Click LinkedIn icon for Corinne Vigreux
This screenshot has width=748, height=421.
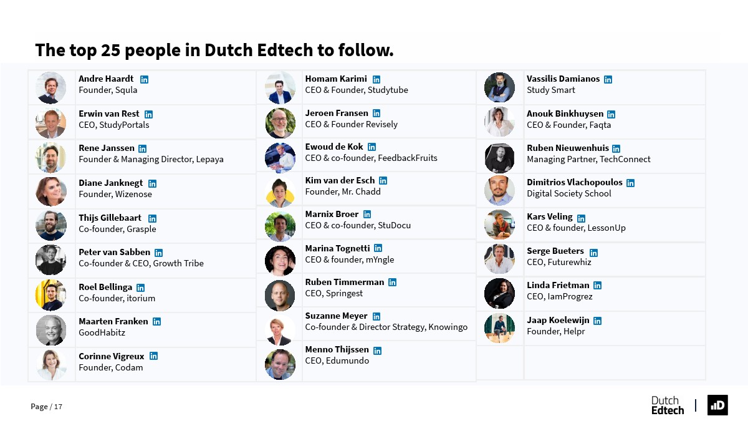pos(153,356)
